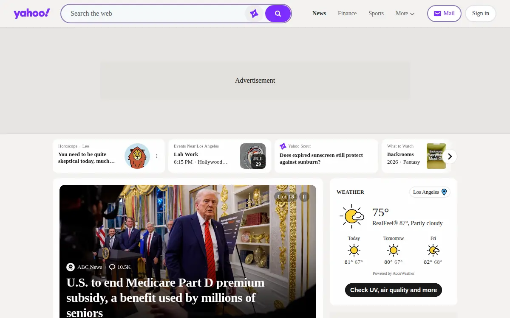Click the Mail button
The image size is (510, 318).
click(444, 14)
